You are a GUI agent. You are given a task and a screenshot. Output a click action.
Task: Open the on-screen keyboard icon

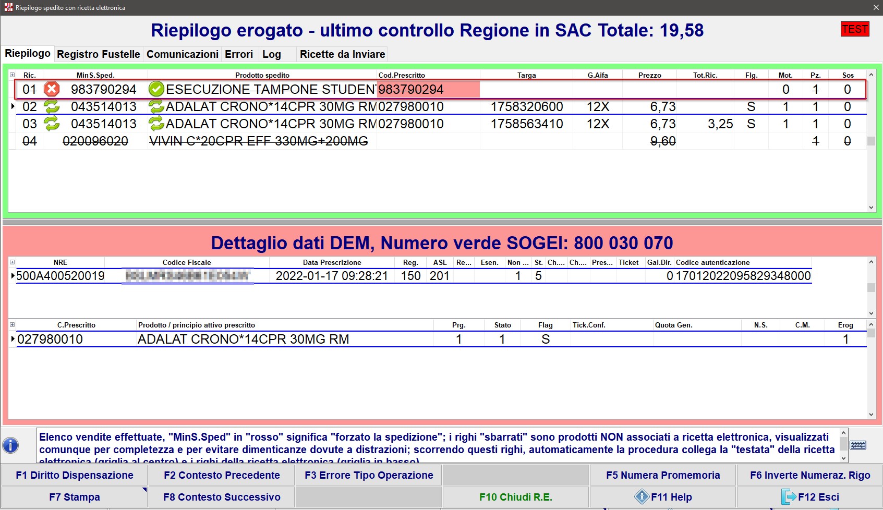point(858,445)
